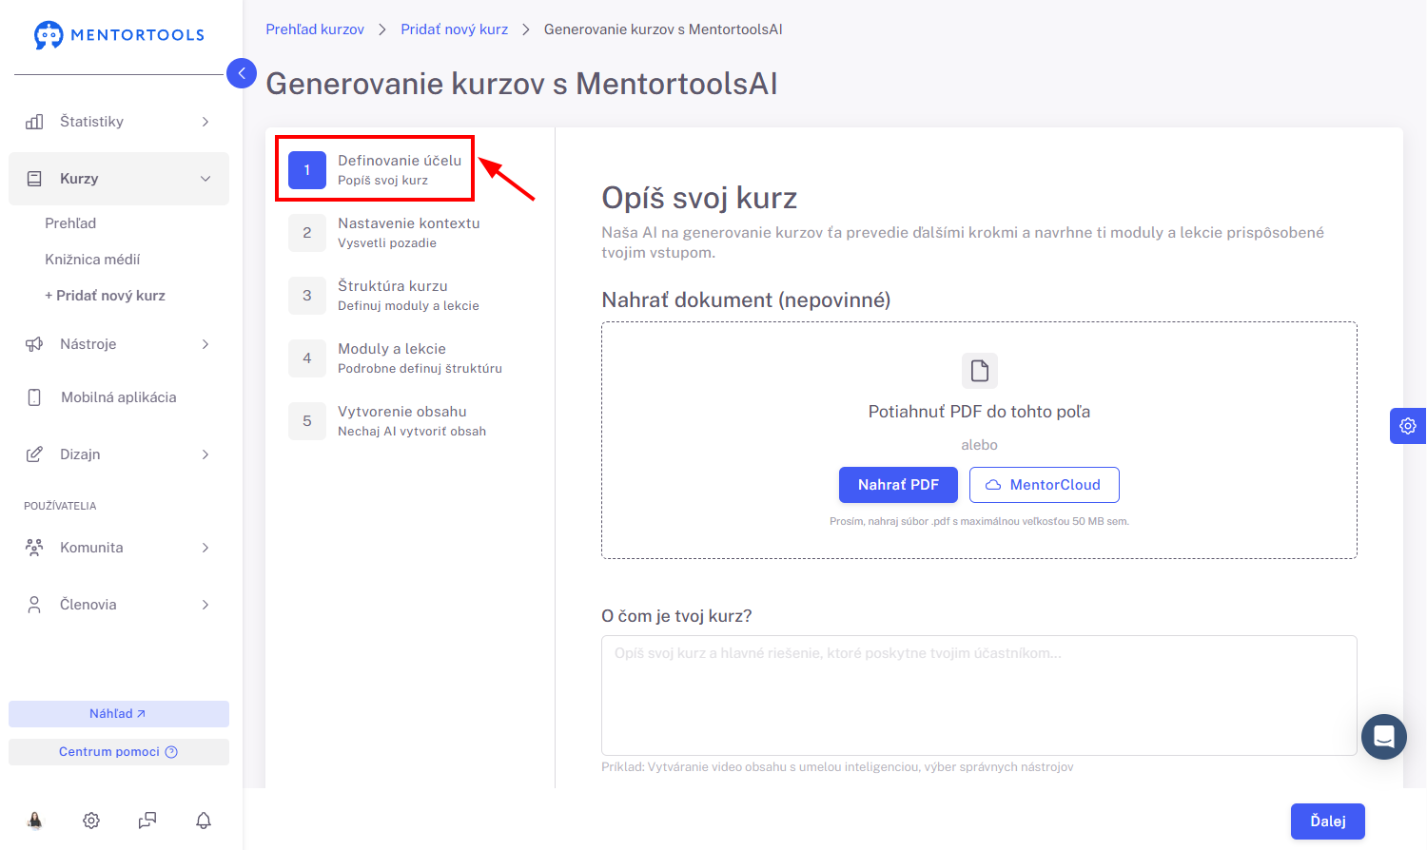Open Knižnica médií in sidebar
Image resolution: width=1427 pixels, height=850 pixels.
pos(92,260)
